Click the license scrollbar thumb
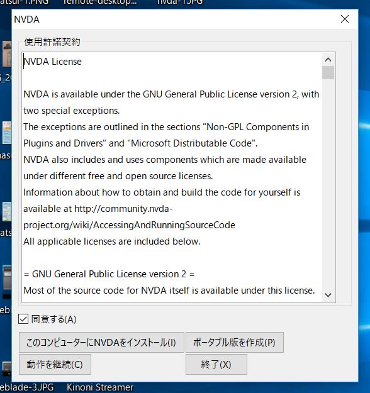Screen dimensions: 370x393 coord(328,72)
